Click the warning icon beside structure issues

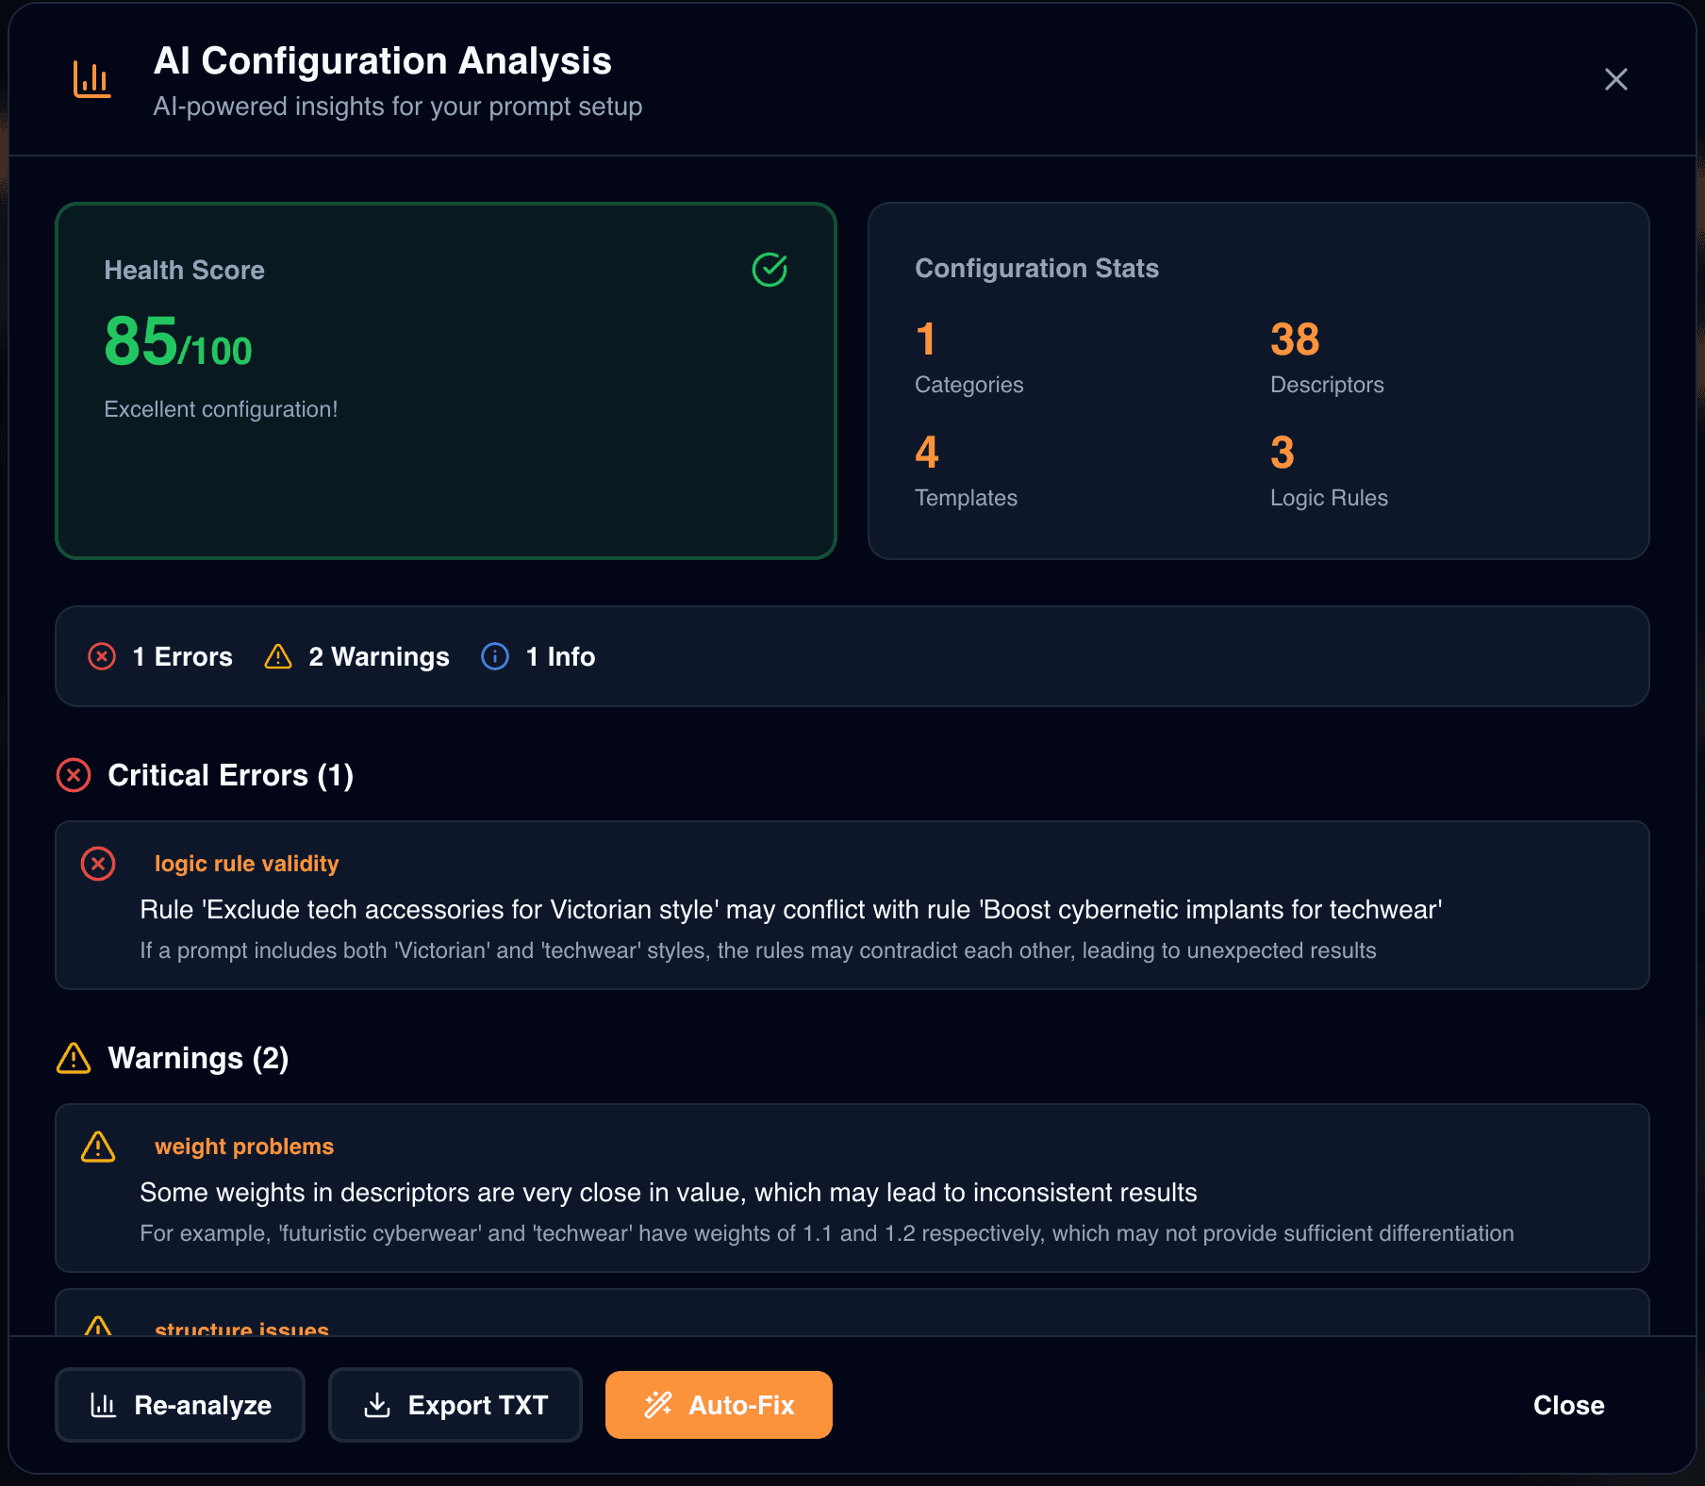pos(98,1326)
